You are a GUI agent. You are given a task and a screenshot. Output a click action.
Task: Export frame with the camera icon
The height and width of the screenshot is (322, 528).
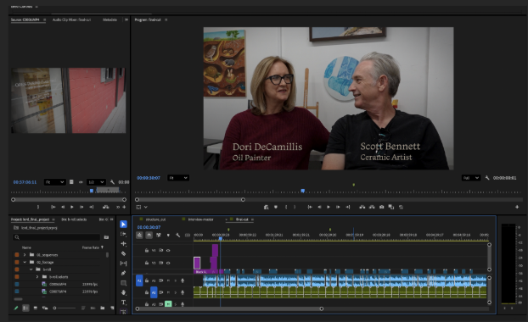coord(381,207)
